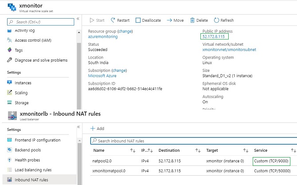Click the Backend pools icon

coord(9,150)
